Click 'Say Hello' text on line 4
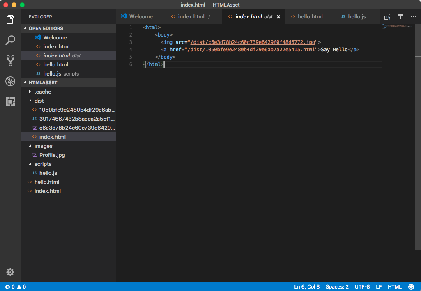 coord(334,50)
